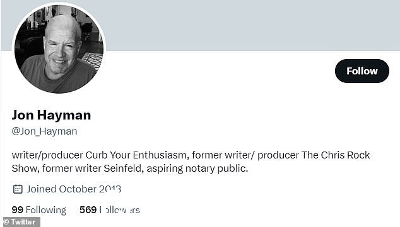Select the display name Jon Hayman

tap(51, 115)
